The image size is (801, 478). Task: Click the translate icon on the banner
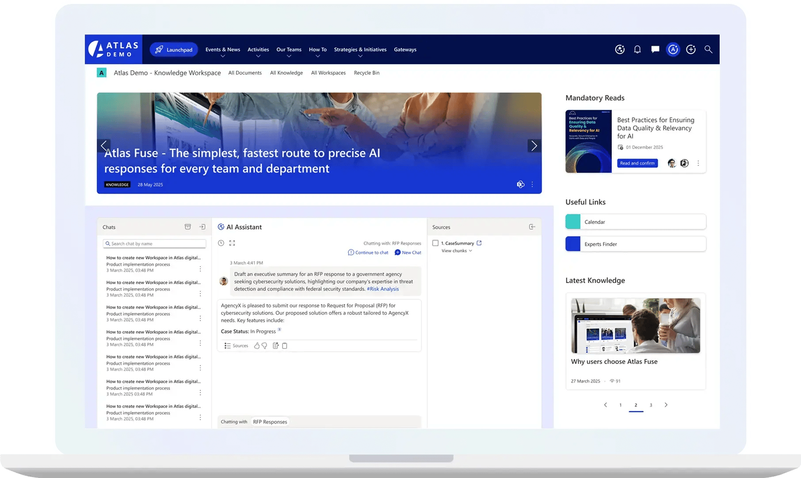pos(520,184)
